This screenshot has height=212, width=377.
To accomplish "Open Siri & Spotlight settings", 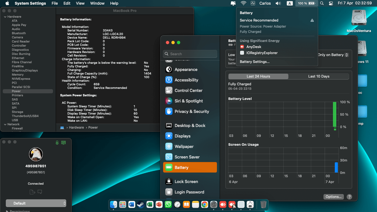I will (190, 101).
